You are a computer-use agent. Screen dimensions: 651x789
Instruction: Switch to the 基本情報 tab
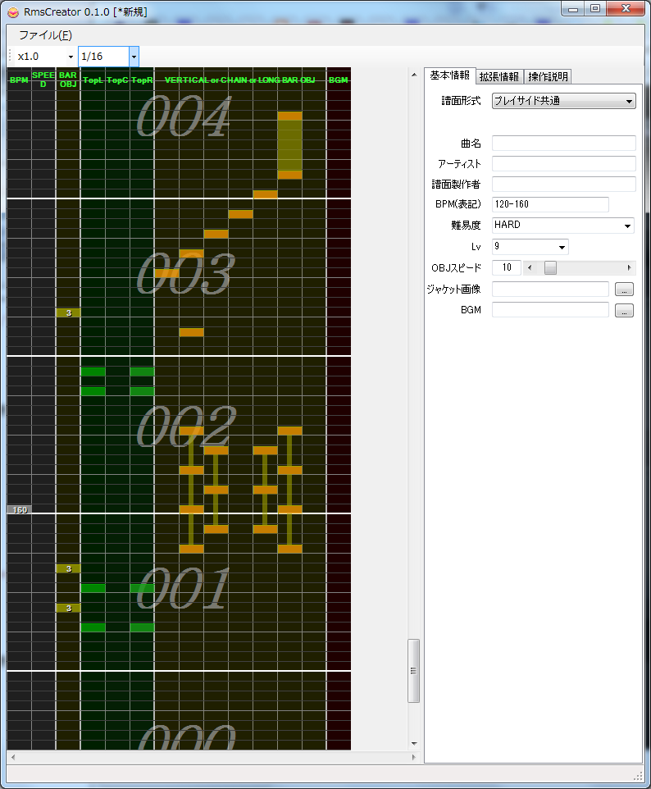tap(449, 75)
